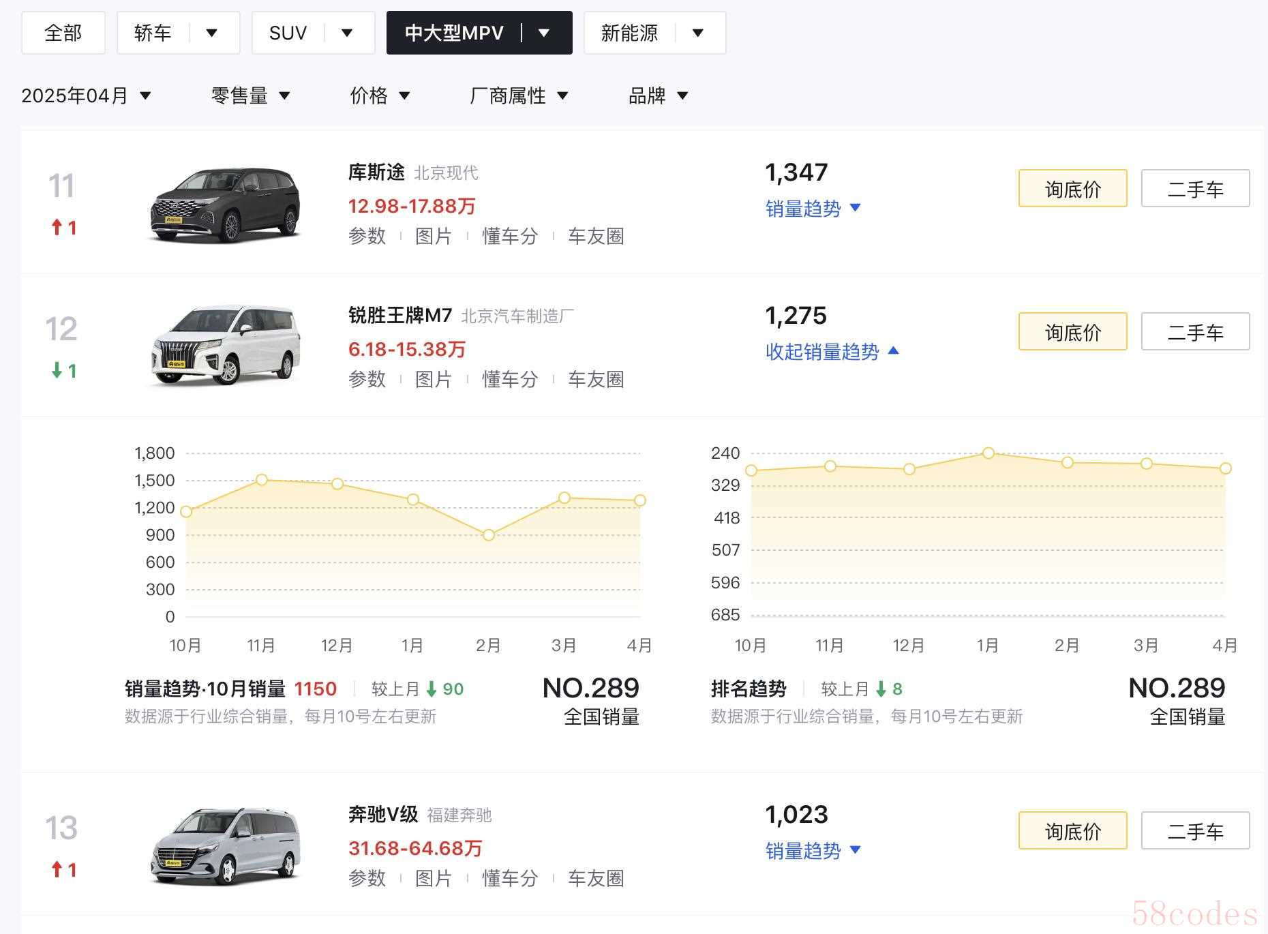
Task: Open the 厂商属性 filter dropdown
Action: tap(519, 95)
